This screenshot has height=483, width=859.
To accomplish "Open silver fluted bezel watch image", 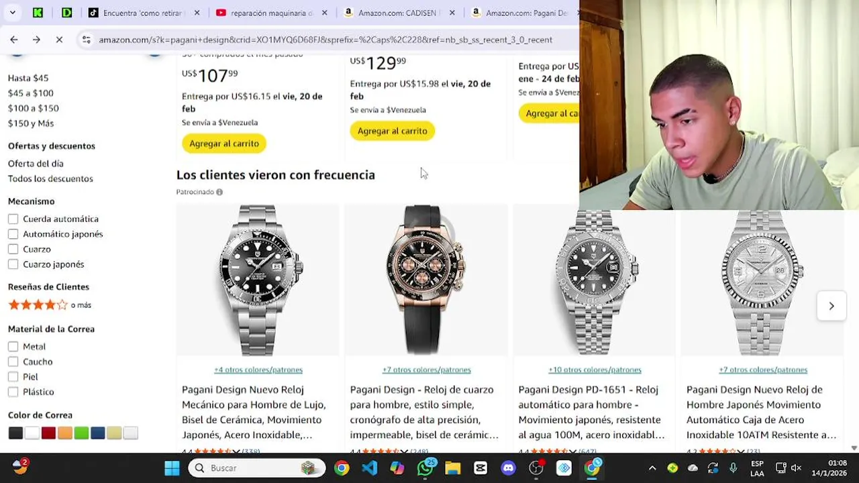I will point(763,282).
